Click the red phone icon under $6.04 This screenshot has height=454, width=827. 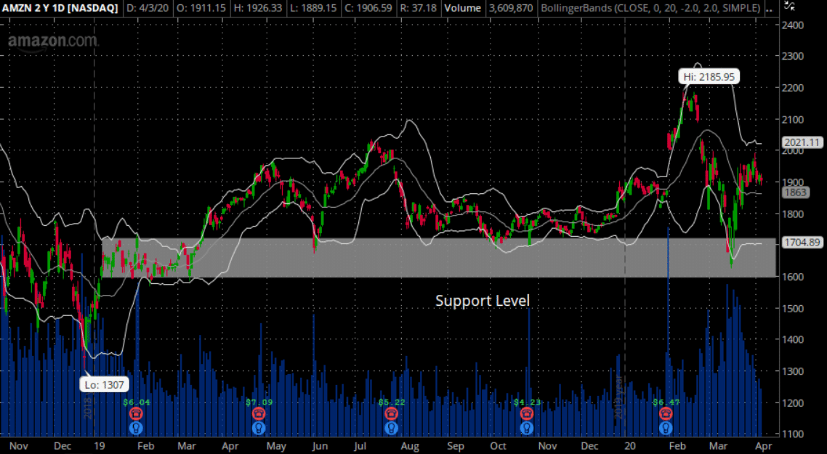click(136, 413)
